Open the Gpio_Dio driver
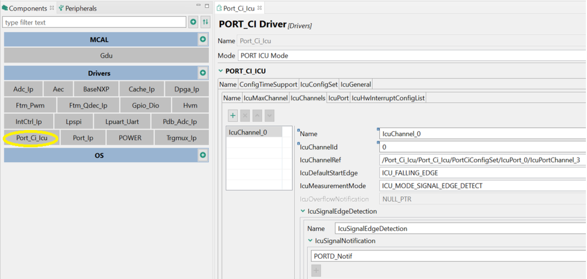The width and height of the screenshot is (587, 279). click(146, 106)
